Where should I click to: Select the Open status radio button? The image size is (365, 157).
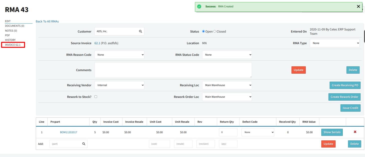(203, 31)
